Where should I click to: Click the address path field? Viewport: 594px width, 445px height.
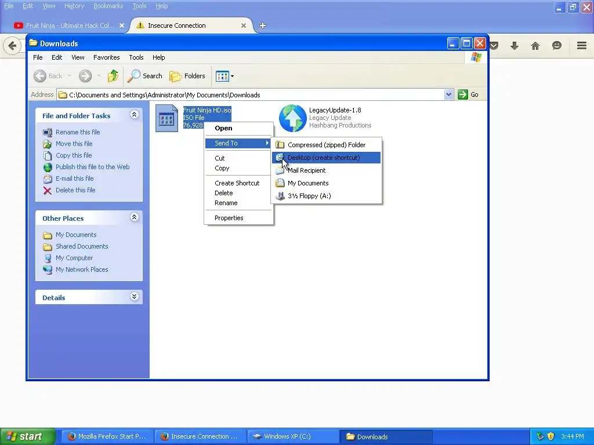pyautogui.click(x=250, y=95)
